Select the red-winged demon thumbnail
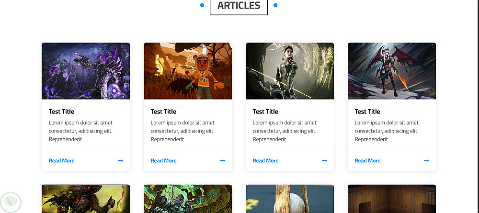Image resolution: width=479 pixels, height=213 pixels. [392, 71]
